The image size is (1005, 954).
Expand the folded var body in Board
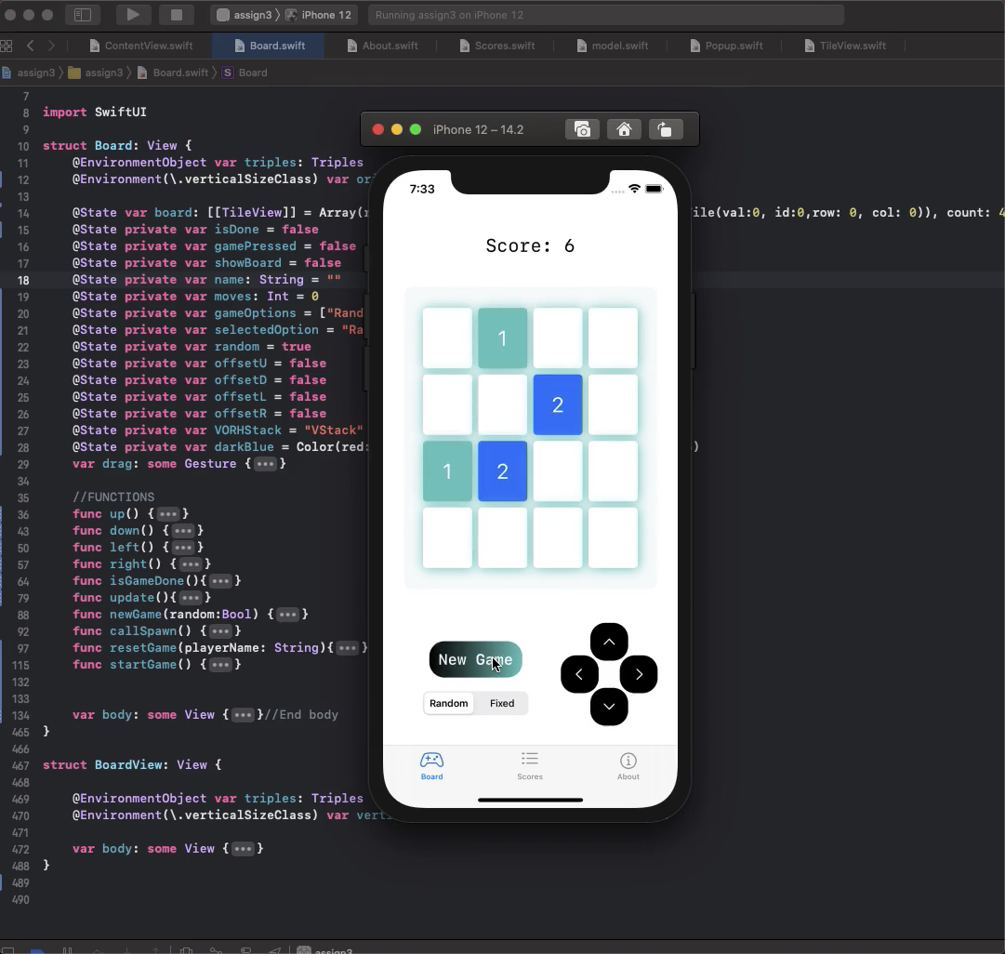tap(243, 715)
